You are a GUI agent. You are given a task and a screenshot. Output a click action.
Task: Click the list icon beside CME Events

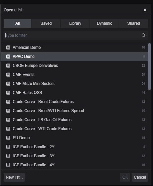(8, 75)
